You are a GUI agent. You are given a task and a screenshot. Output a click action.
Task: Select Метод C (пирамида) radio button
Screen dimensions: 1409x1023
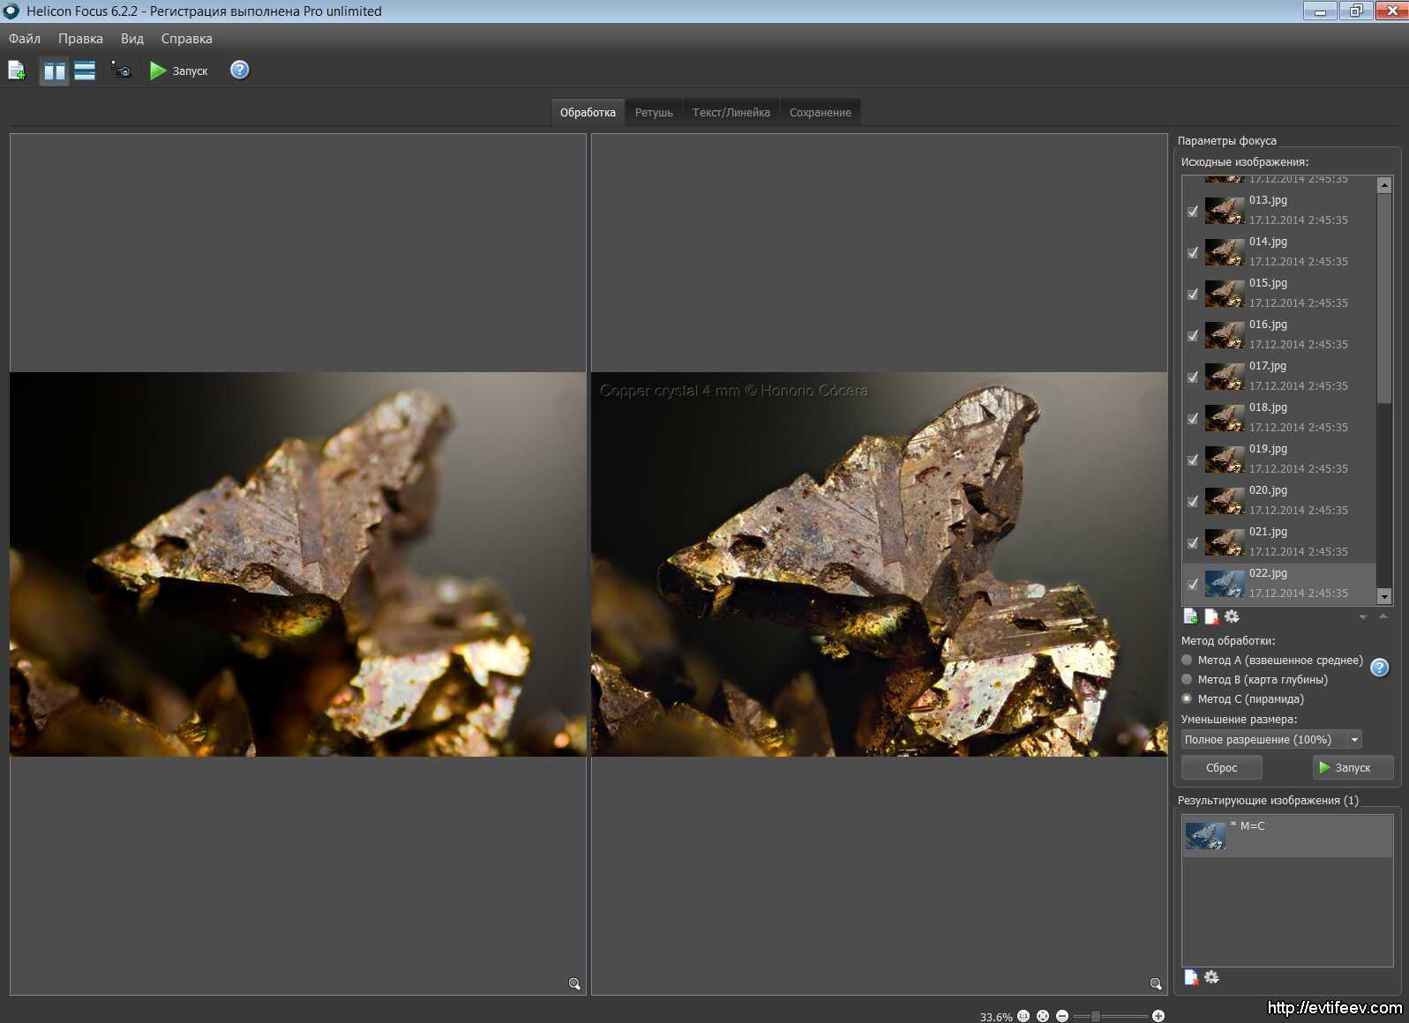pyautogui.click(x=1187, y=698)
